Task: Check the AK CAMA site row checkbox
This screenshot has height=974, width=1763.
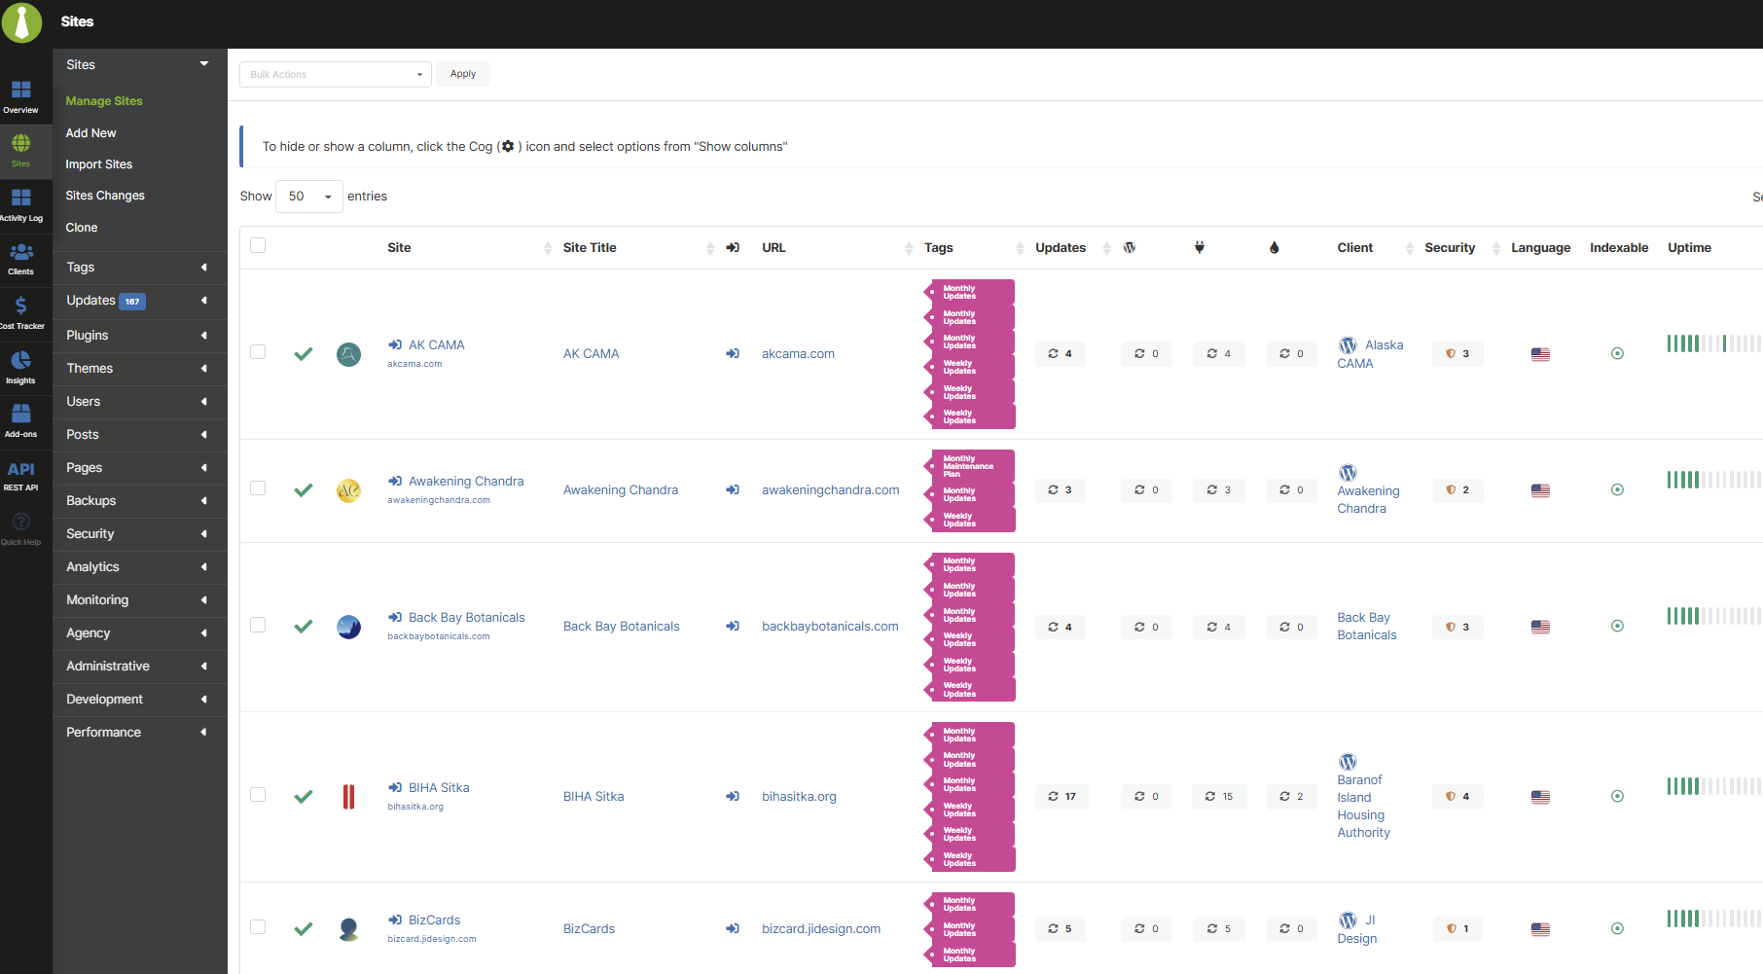Action: 258,352
